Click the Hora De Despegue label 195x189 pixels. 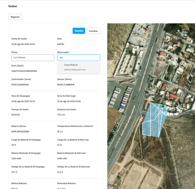tap(21, 96)
